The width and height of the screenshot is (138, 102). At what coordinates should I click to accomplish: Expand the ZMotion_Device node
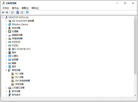(6, 24)
